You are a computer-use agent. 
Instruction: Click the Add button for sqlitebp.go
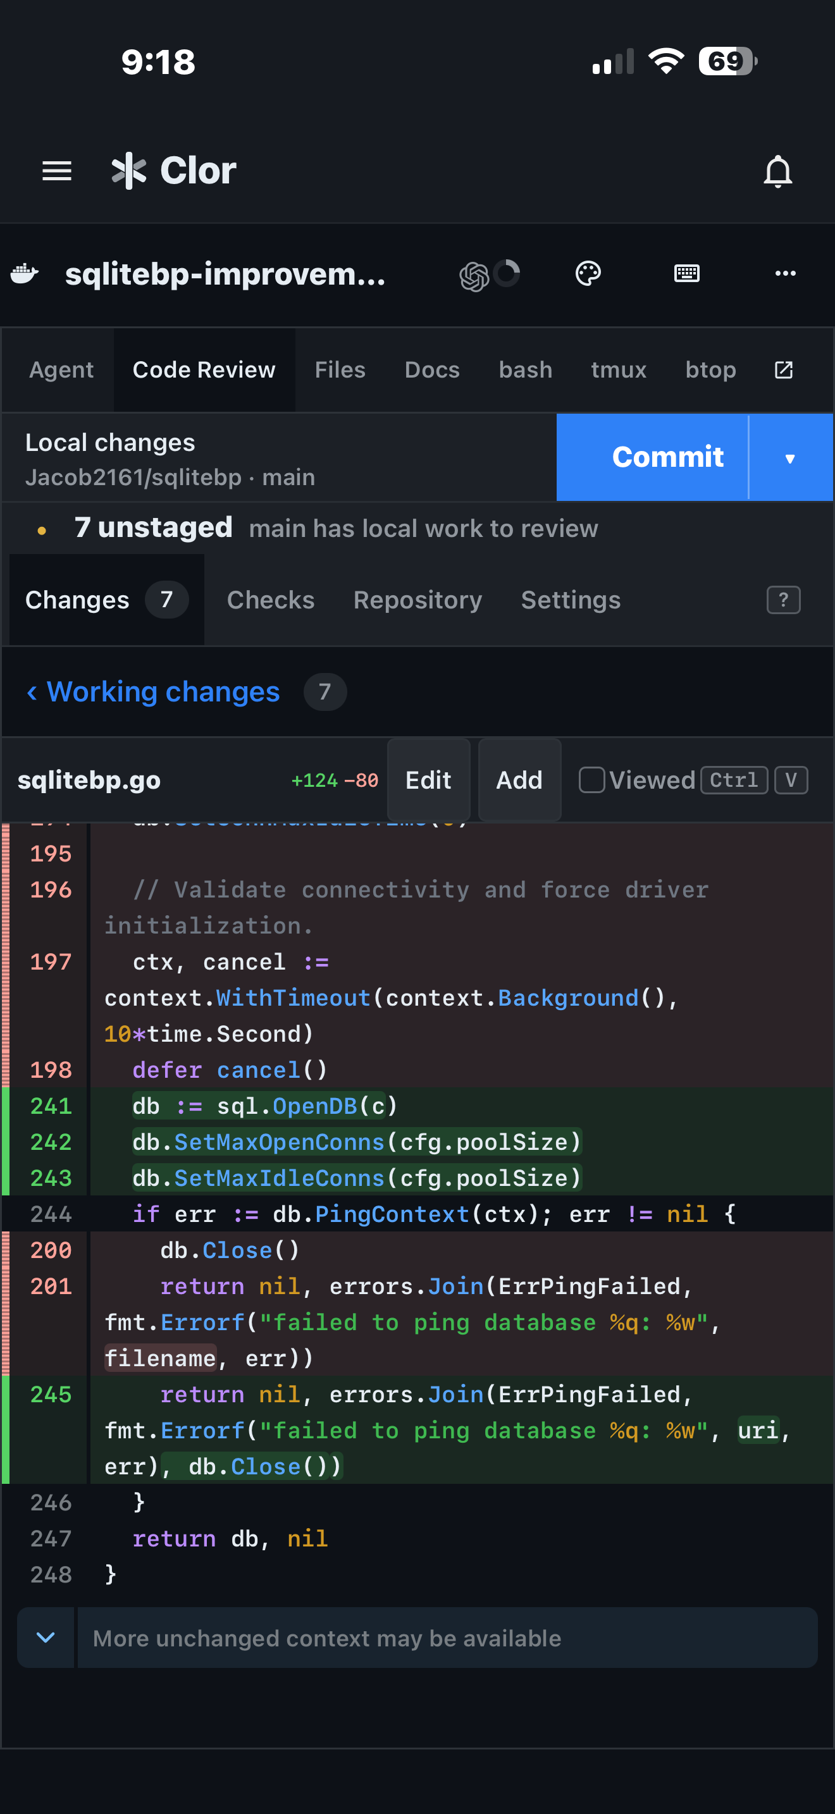pos(519,779)
